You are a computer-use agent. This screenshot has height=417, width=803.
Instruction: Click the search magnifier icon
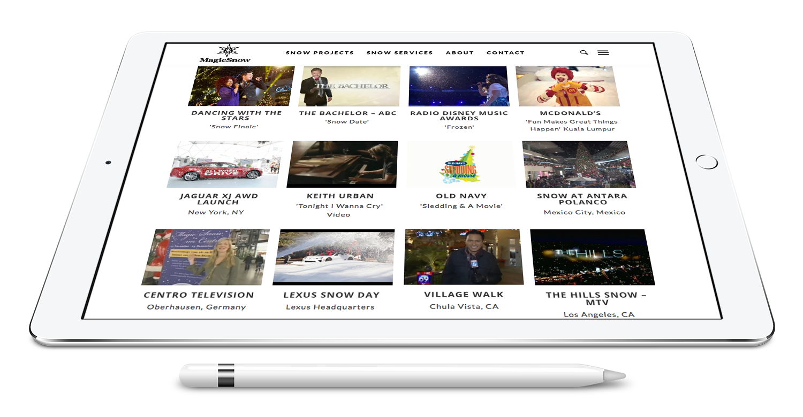pos(584,52)
